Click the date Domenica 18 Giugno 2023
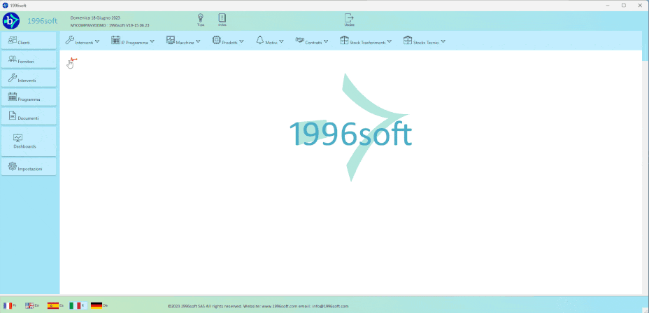 (96, 18)
